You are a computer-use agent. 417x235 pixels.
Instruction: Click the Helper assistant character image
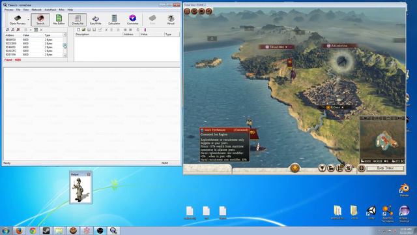pos(81,190)
